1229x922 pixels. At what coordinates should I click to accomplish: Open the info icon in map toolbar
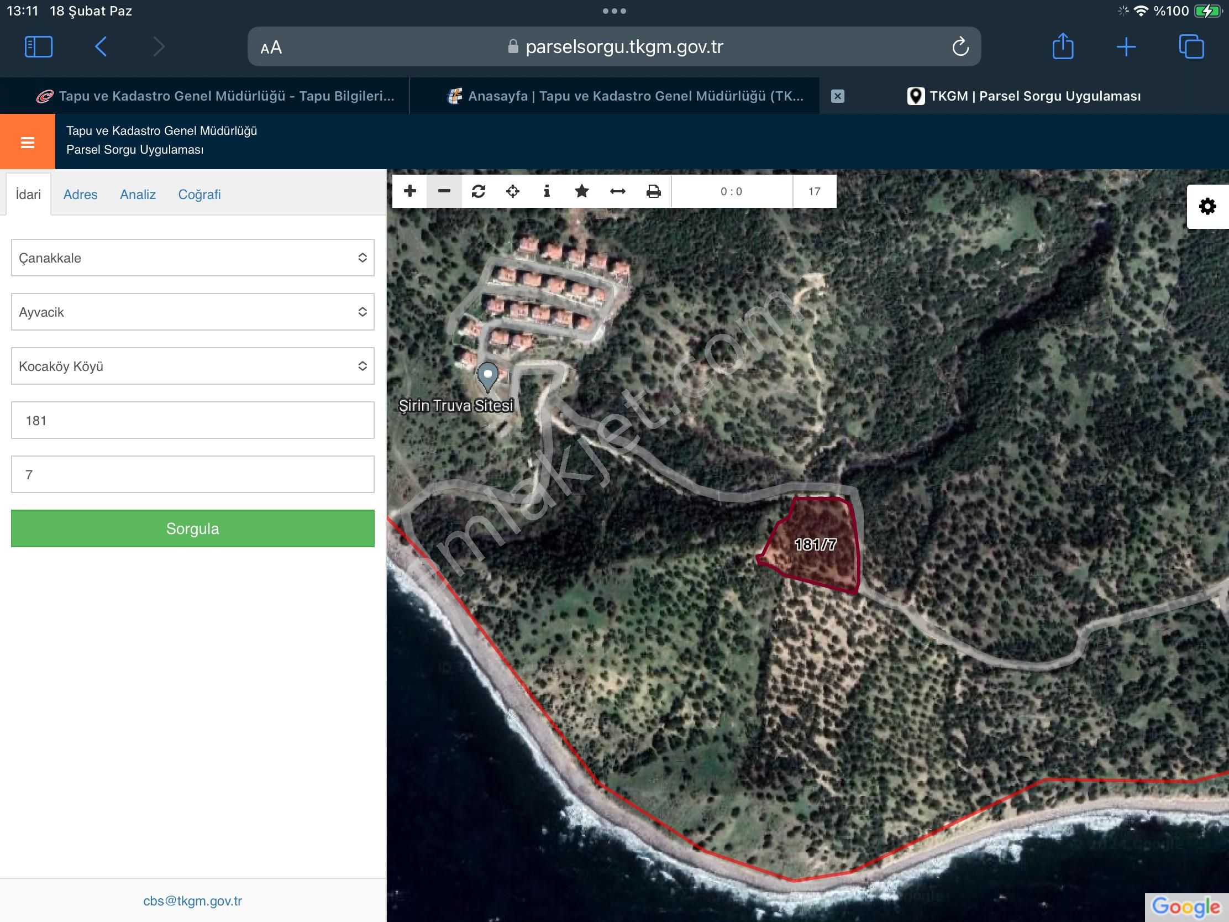point(547,191)
